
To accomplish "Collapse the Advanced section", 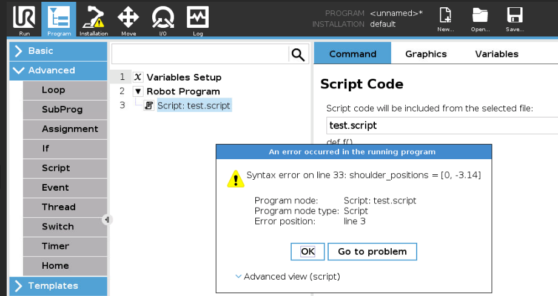I will (x=58, y=70).
